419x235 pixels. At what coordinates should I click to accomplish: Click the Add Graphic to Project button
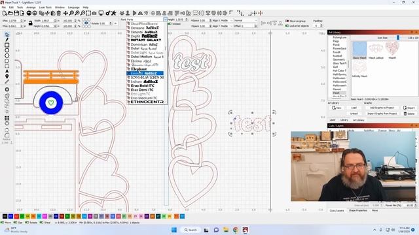click(382, 108)
